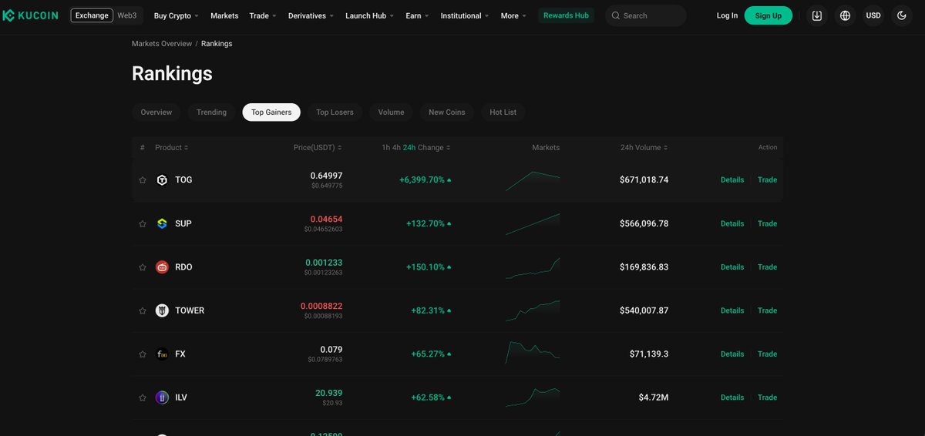925x436 pixels.
Task: Click the KuCoin logo
Action: pos(29,15)
